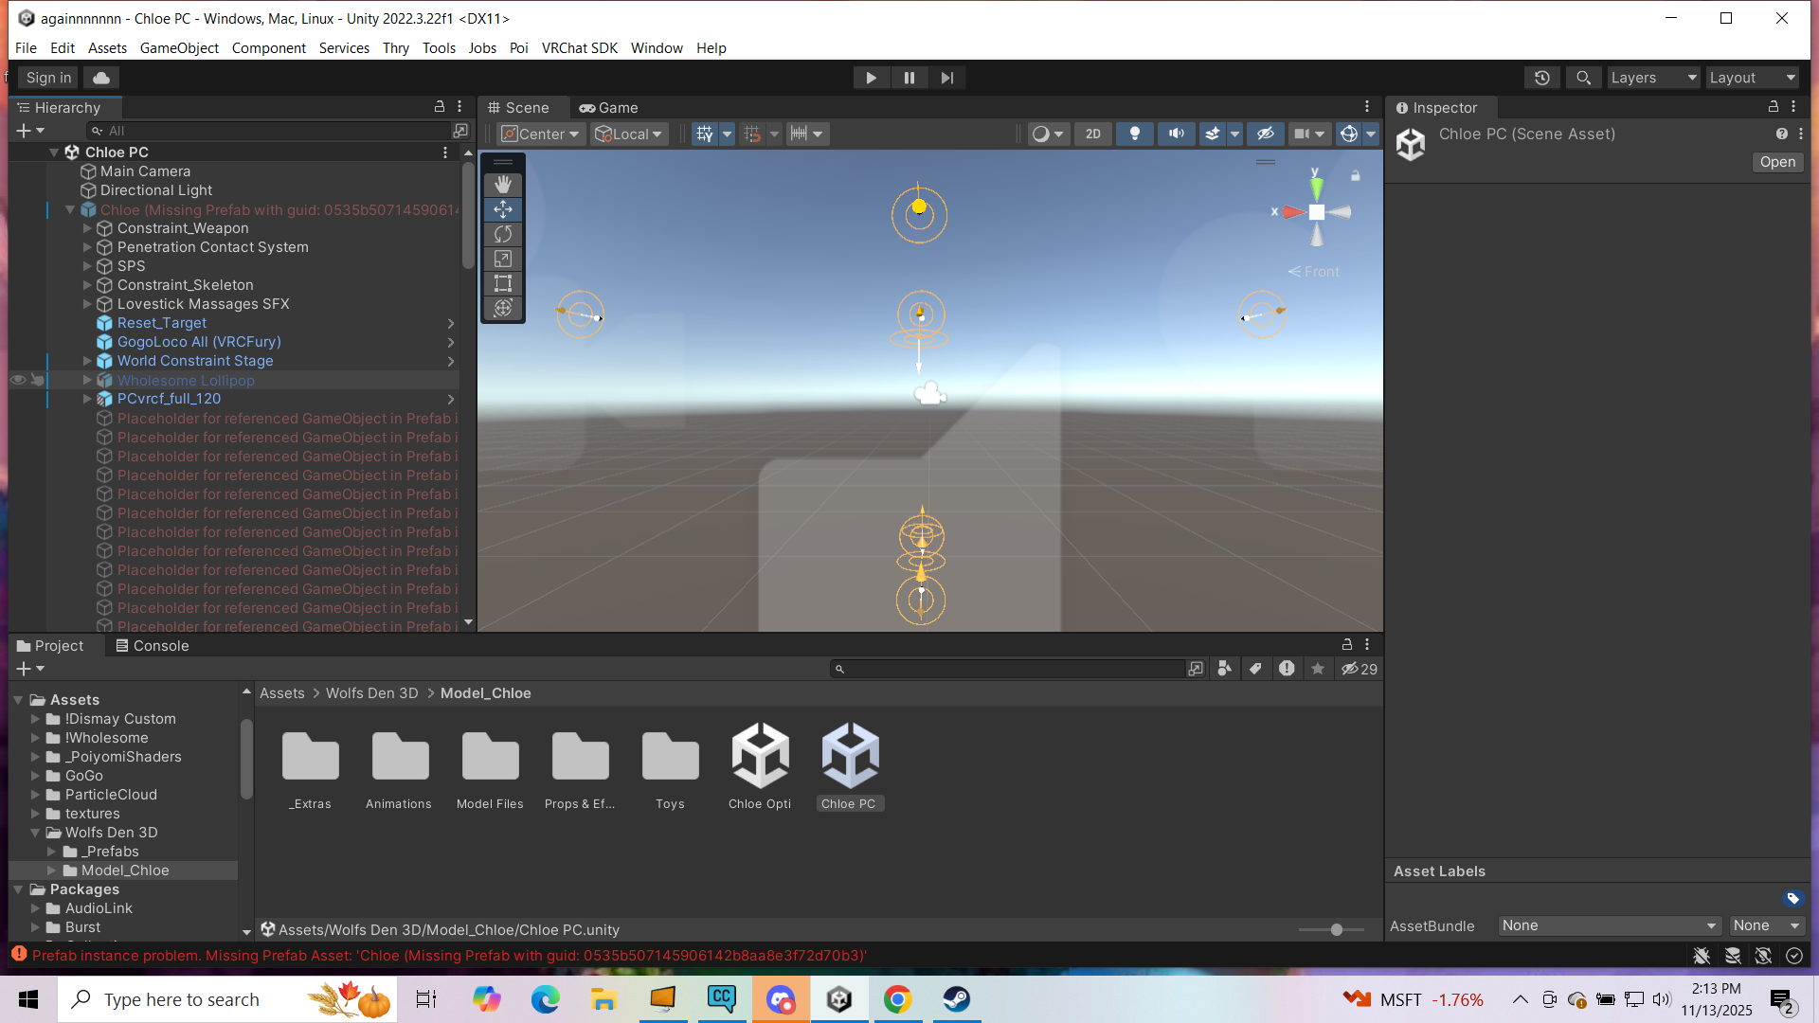The image size is (1819, 1023).
Task: Select the Scale tool in Scene
Action: coord(503,259)
